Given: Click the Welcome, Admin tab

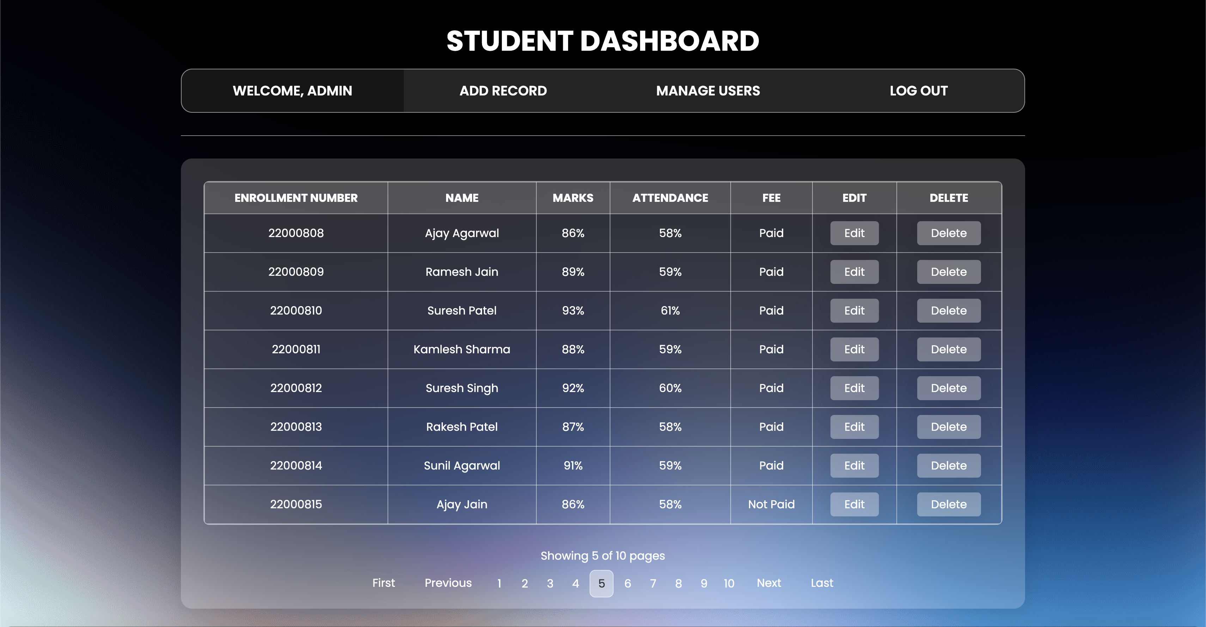Looking at the screenshot, I should click(292, 91).
